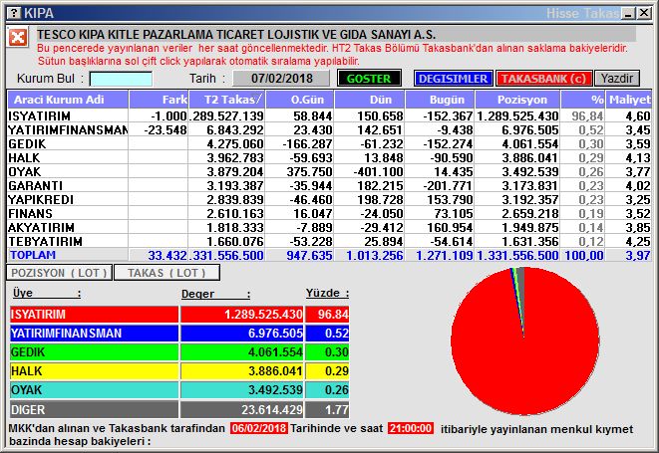This screenshot has height=453, width=659.
Task: Select the green GEDIK legend swatch
Action: tap(94, 352)
